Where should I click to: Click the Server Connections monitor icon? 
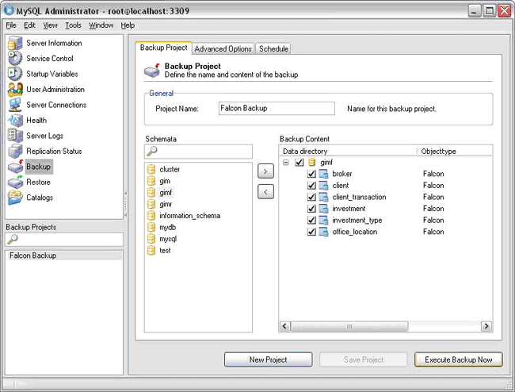15,105
